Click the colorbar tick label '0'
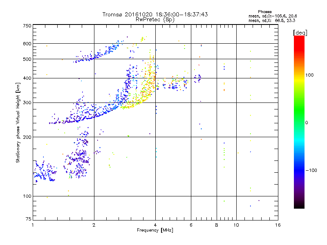Viewport: 327px width, 245px height. (307, 123)
